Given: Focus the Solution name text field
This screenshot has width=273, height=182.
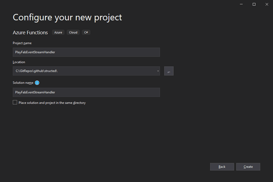Looking at the screenshot, I should (86, 92).
